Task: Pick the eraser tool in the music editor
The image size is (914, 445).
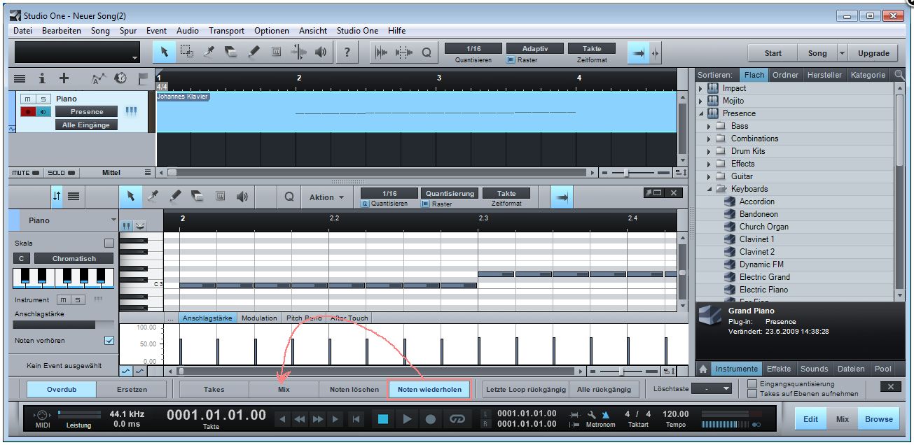Action: click(x=198, y=197)
